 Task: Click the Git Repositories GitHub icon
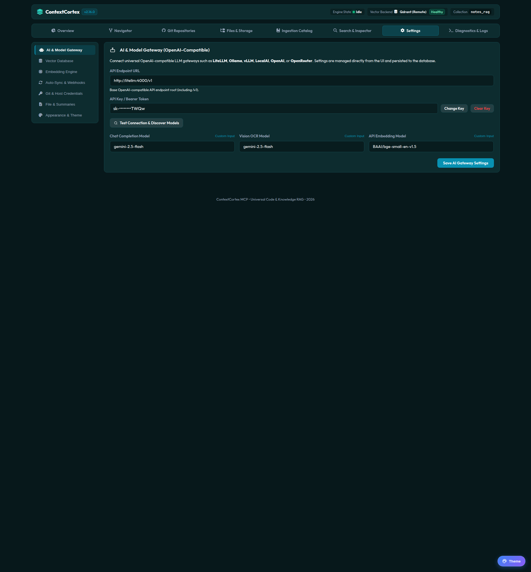164,30
